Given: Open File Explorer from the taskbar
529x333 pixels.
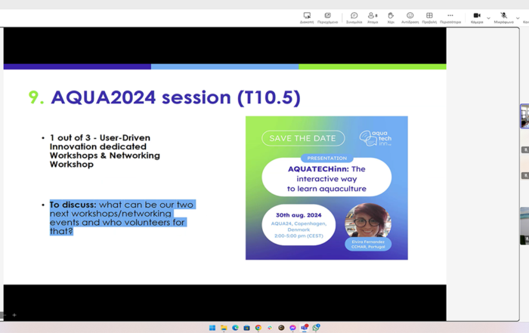Looking at the screenshot, I should point(224,328).
